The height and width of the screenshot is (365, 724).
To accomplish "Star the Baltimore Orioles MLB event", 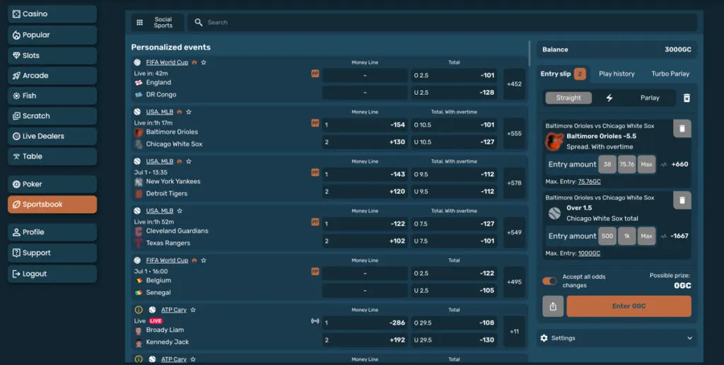I will tap(189, 112).
